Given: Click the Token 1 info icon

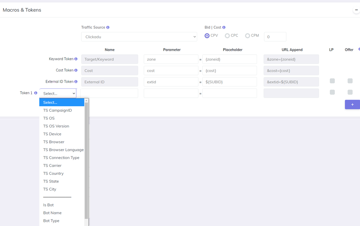Looking at the screenshot, I should [x=36, y=93].
